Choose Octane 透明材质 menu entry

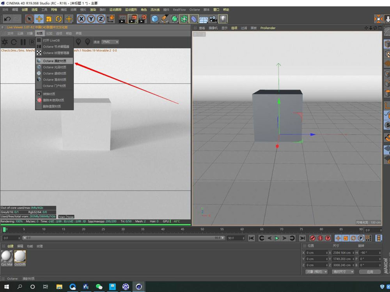55,73
